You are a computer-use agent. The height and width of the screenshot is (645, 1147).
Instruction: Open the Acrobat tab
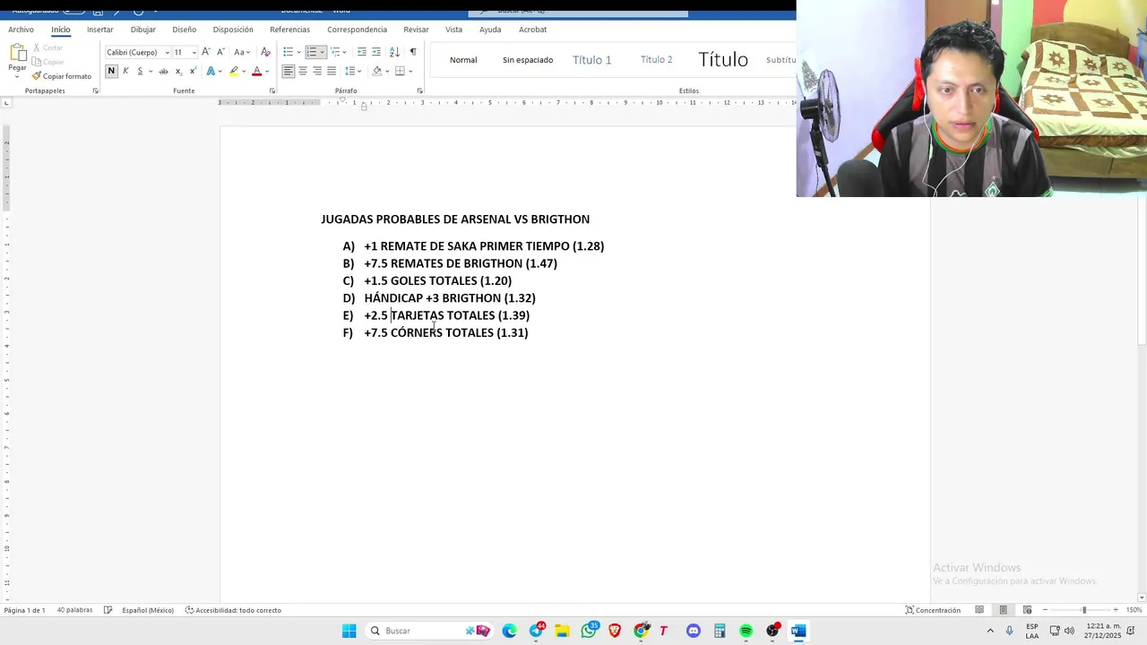[x=532, y=30]
